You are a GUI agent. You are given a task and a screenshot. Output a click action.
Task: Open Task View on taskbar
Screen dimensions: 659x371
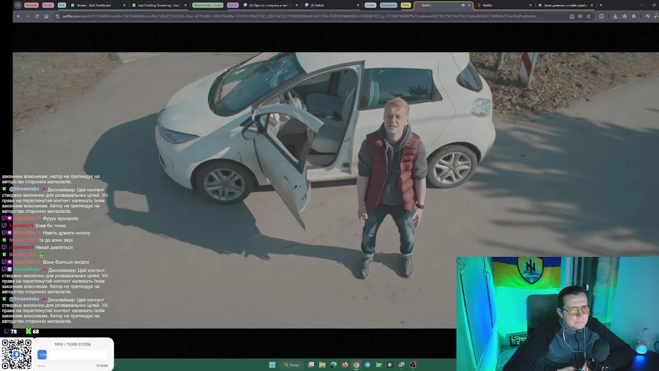[311, 365]
